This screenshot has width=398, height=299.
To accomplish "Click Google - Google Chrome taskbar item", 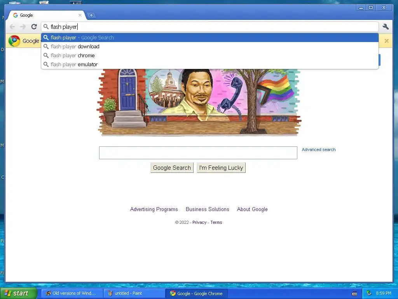I will click(196, 294).
